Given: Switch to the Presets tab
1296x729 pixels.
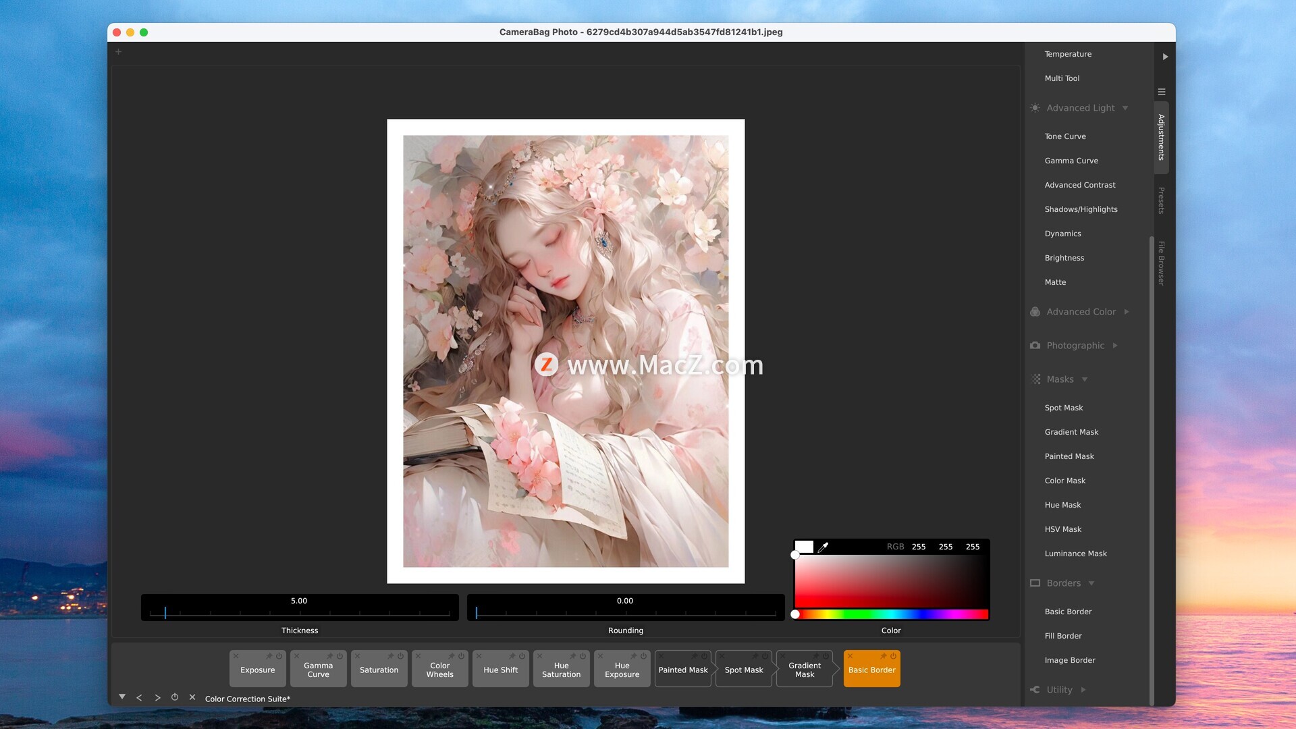Looking at the screenshot, I should point(1162,200).
